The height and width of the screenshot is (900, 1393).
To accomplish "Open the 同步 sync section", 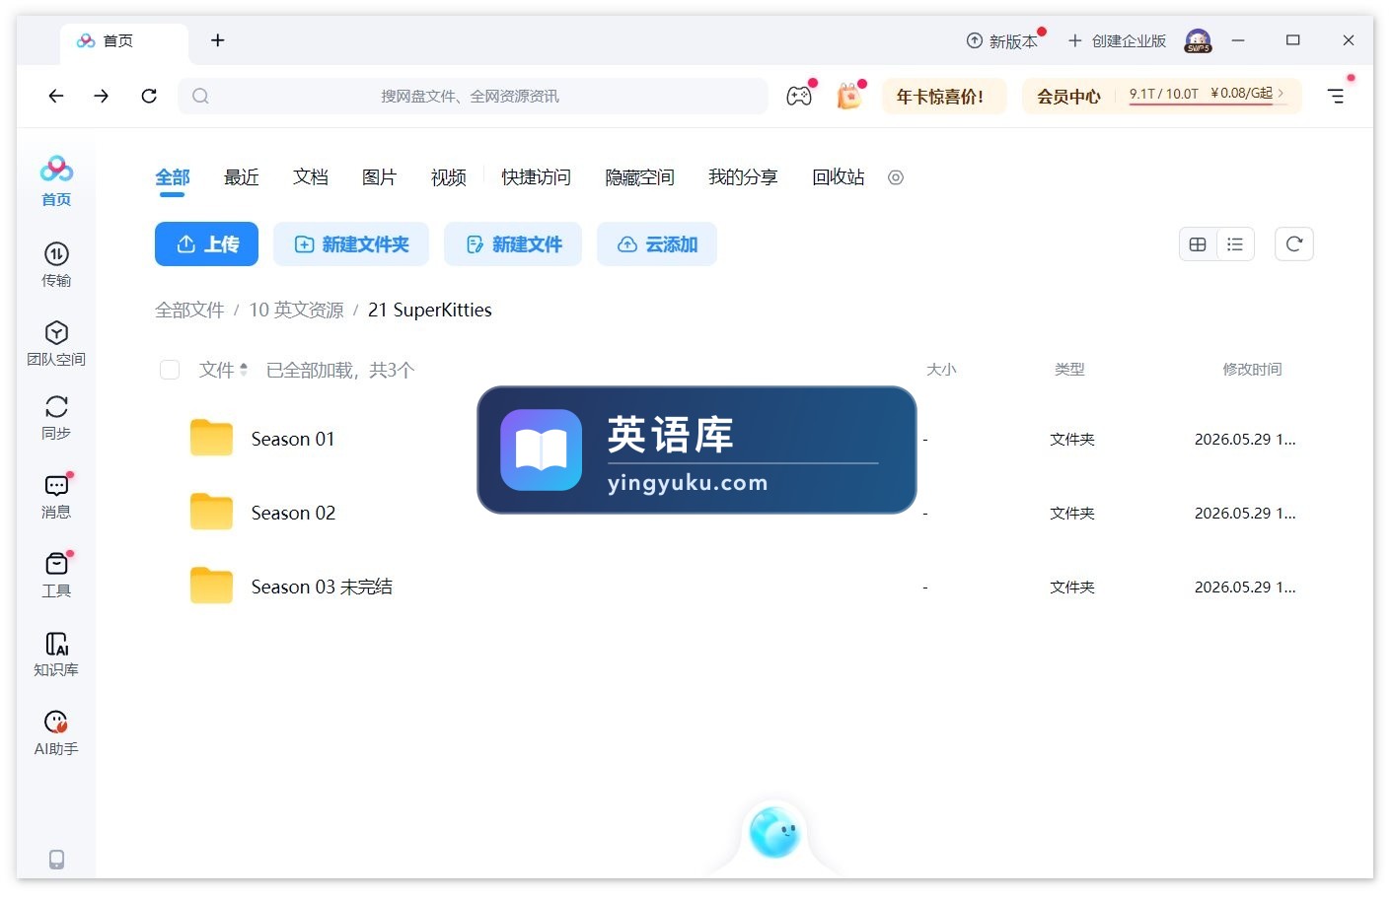I will coord(56,417).
